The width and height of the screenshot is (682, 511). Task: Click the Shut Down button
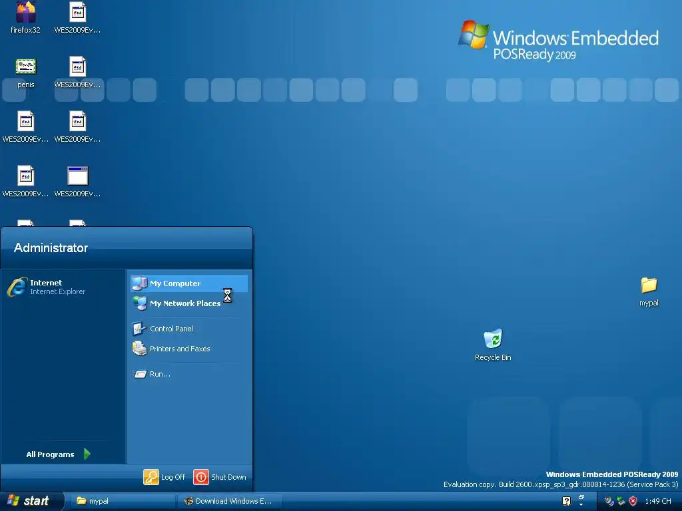tap(220, 477)
